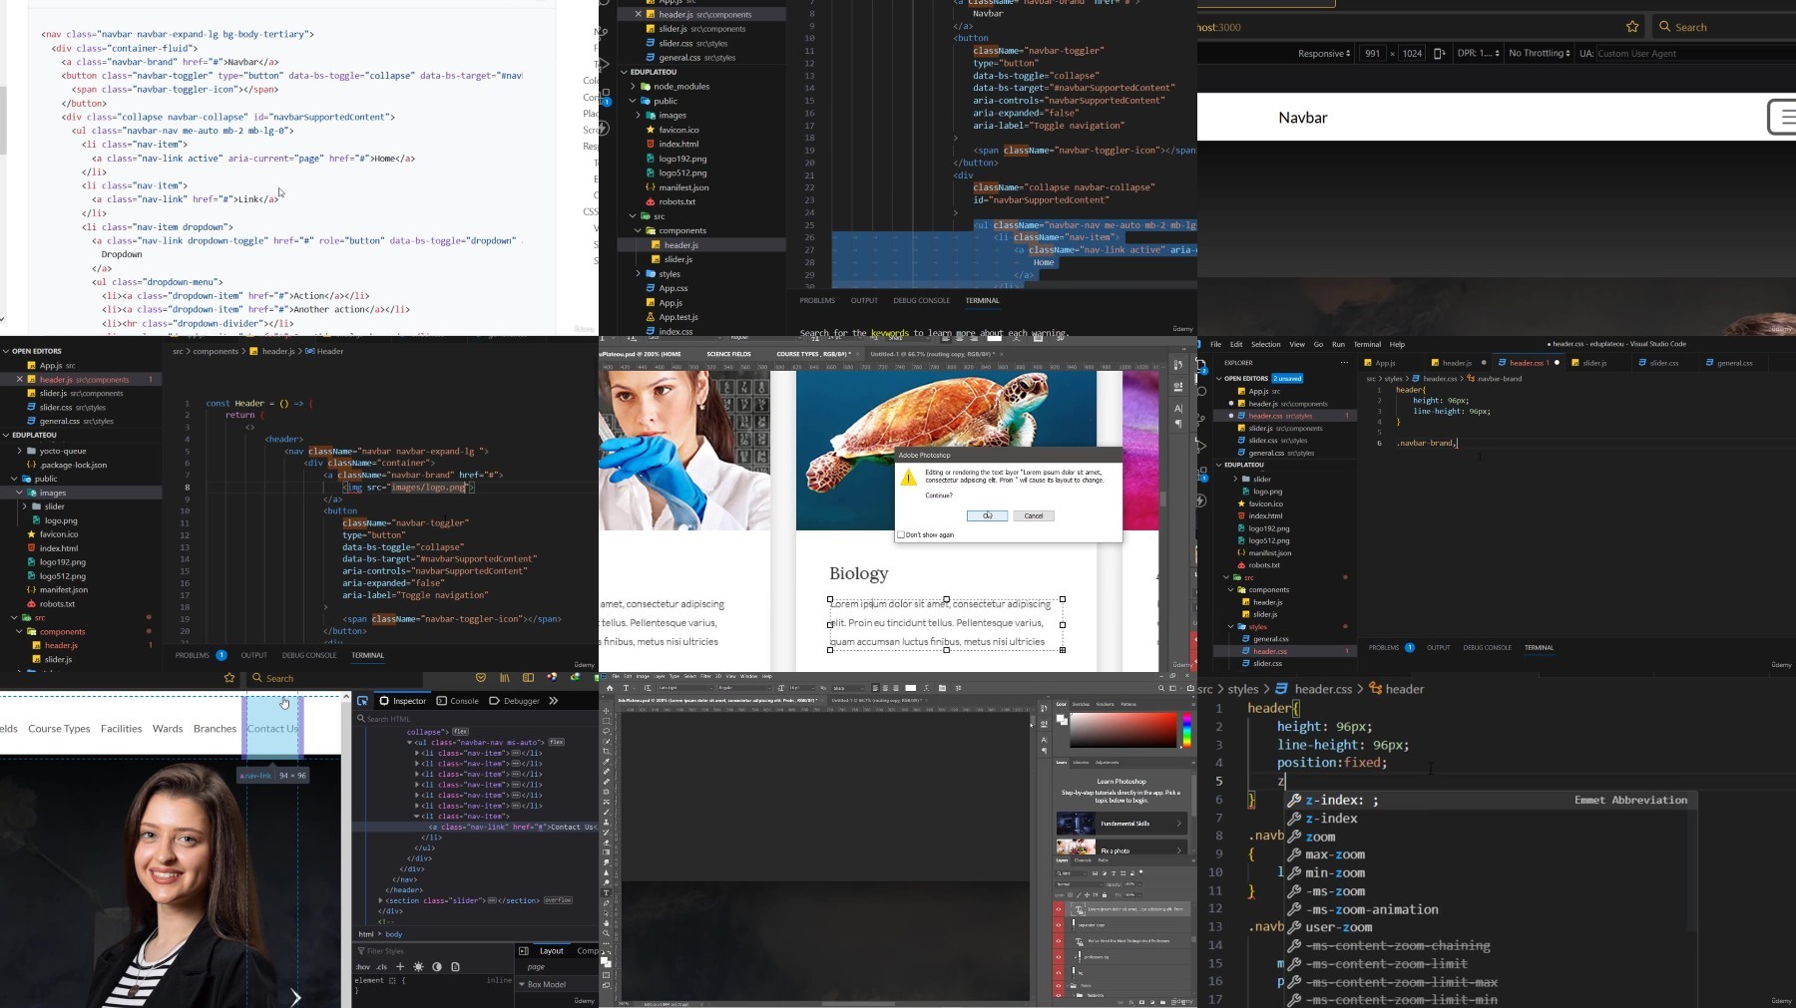1796x1008 pixels.
Task: Click the Facilities navigation link
Action: pos(122,729)
